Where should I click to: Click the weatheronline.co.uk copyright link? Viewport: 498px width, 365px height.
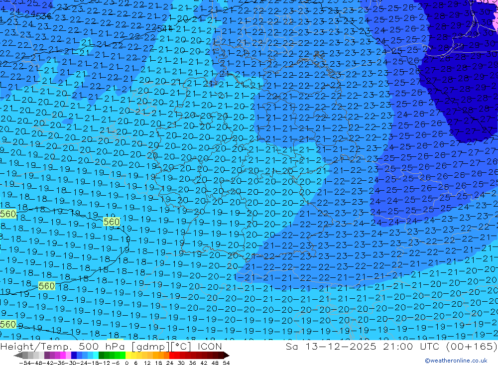coord(456,360)
